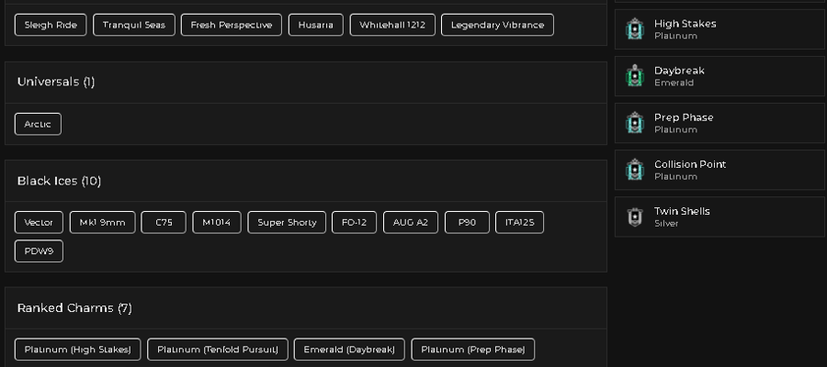Open the Twin Shells season entry

(719, 217)
